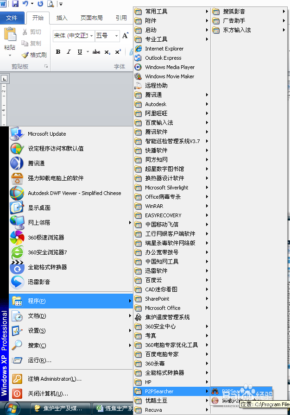Toggle italic formatting
The width and height of the screenshot is (290, 415).
pos(69,52)
